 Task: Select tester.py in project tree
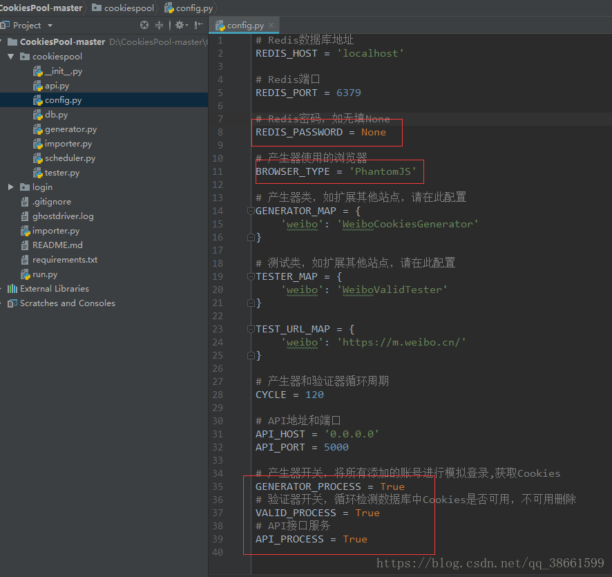point(62,173)
